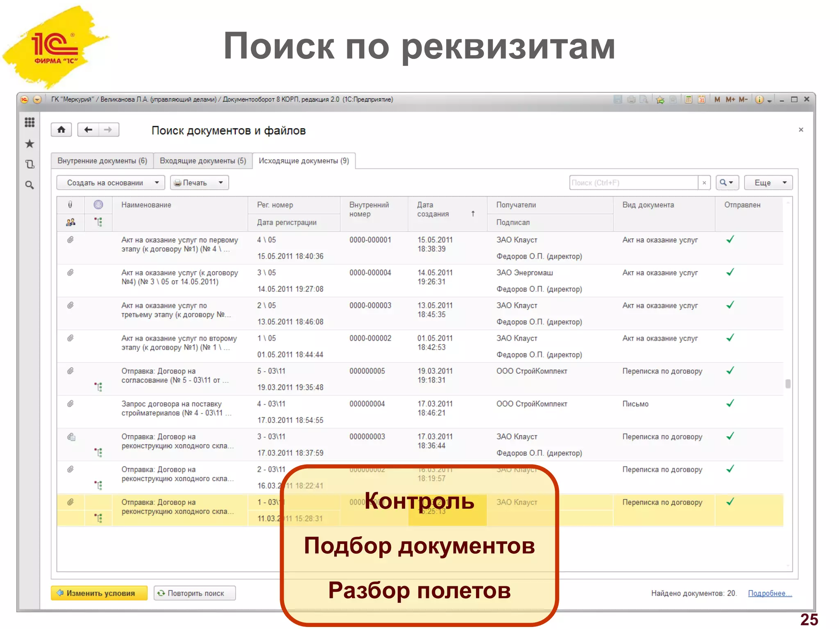The image size is (839, 629).
Task: Click the people icon in table header
Action: pyautogui.click(x=70, y=222)
